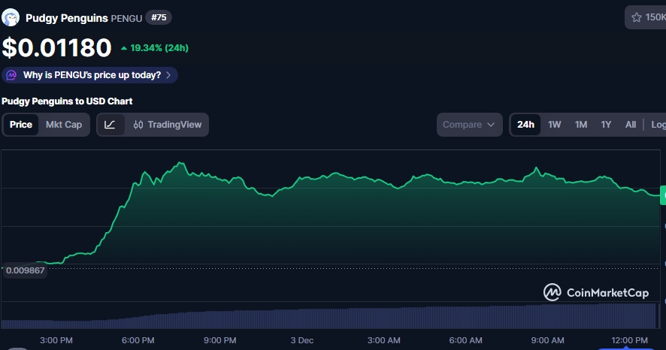The width and height of the screenshot is (666, 350).
Task: Select the 1M time range
Action: 581,125
